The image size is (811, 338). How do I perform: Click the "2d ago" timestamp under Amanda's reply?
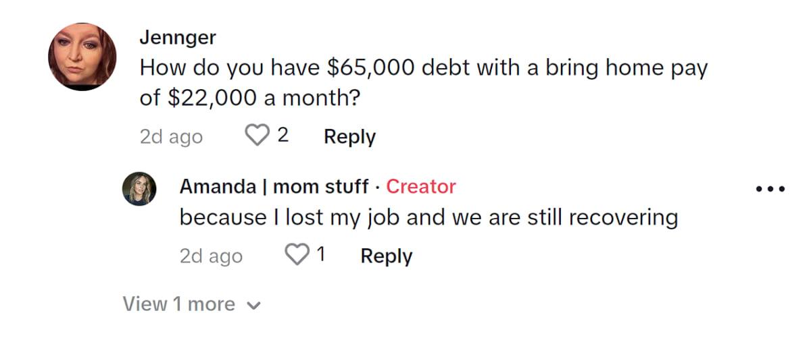pos(211,256)
